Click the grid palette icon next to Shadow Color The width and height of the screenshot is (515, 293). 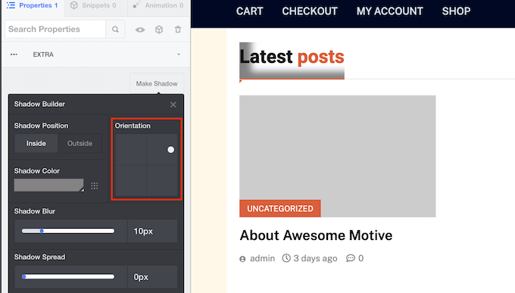point(95,186)
